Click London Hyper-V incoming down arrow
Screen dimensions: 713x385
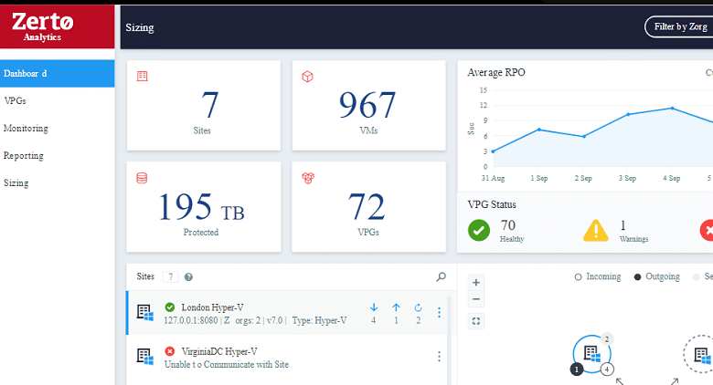click(x=374, y=307)
